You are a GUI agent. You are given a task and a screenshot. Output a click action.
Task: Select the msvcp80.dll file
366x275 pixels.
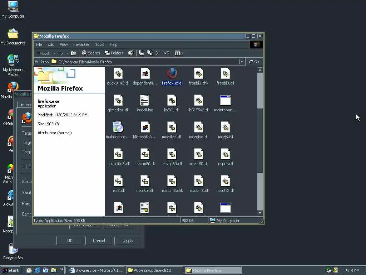pos(172,158)
